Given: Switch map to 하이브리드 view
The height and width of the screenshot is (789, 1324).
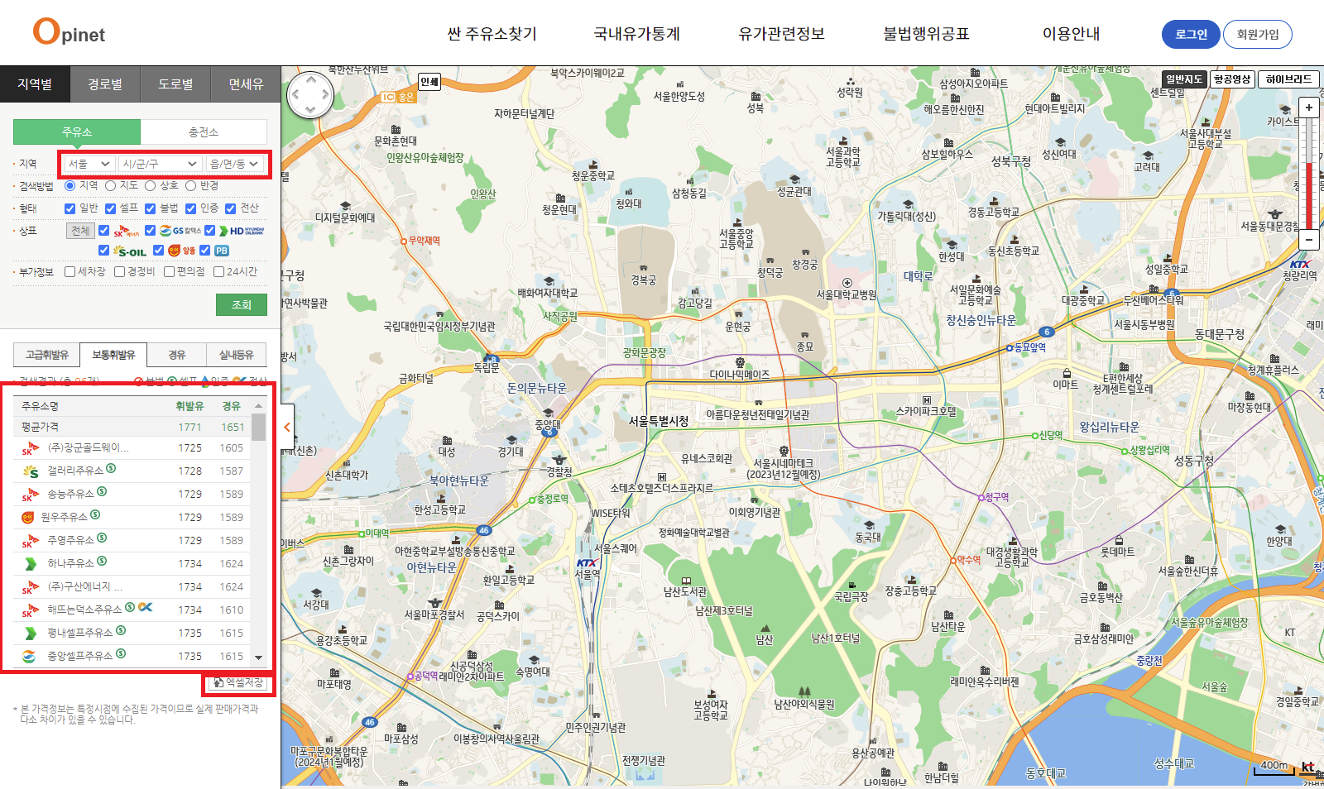Looking at the screenshot, I should click(1288, 79).
